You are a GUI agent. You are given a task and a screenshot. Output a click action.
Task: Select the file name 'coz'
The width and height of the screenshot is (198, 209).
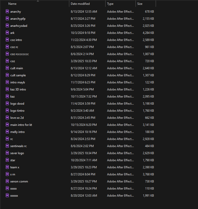(x=13, y=61)
